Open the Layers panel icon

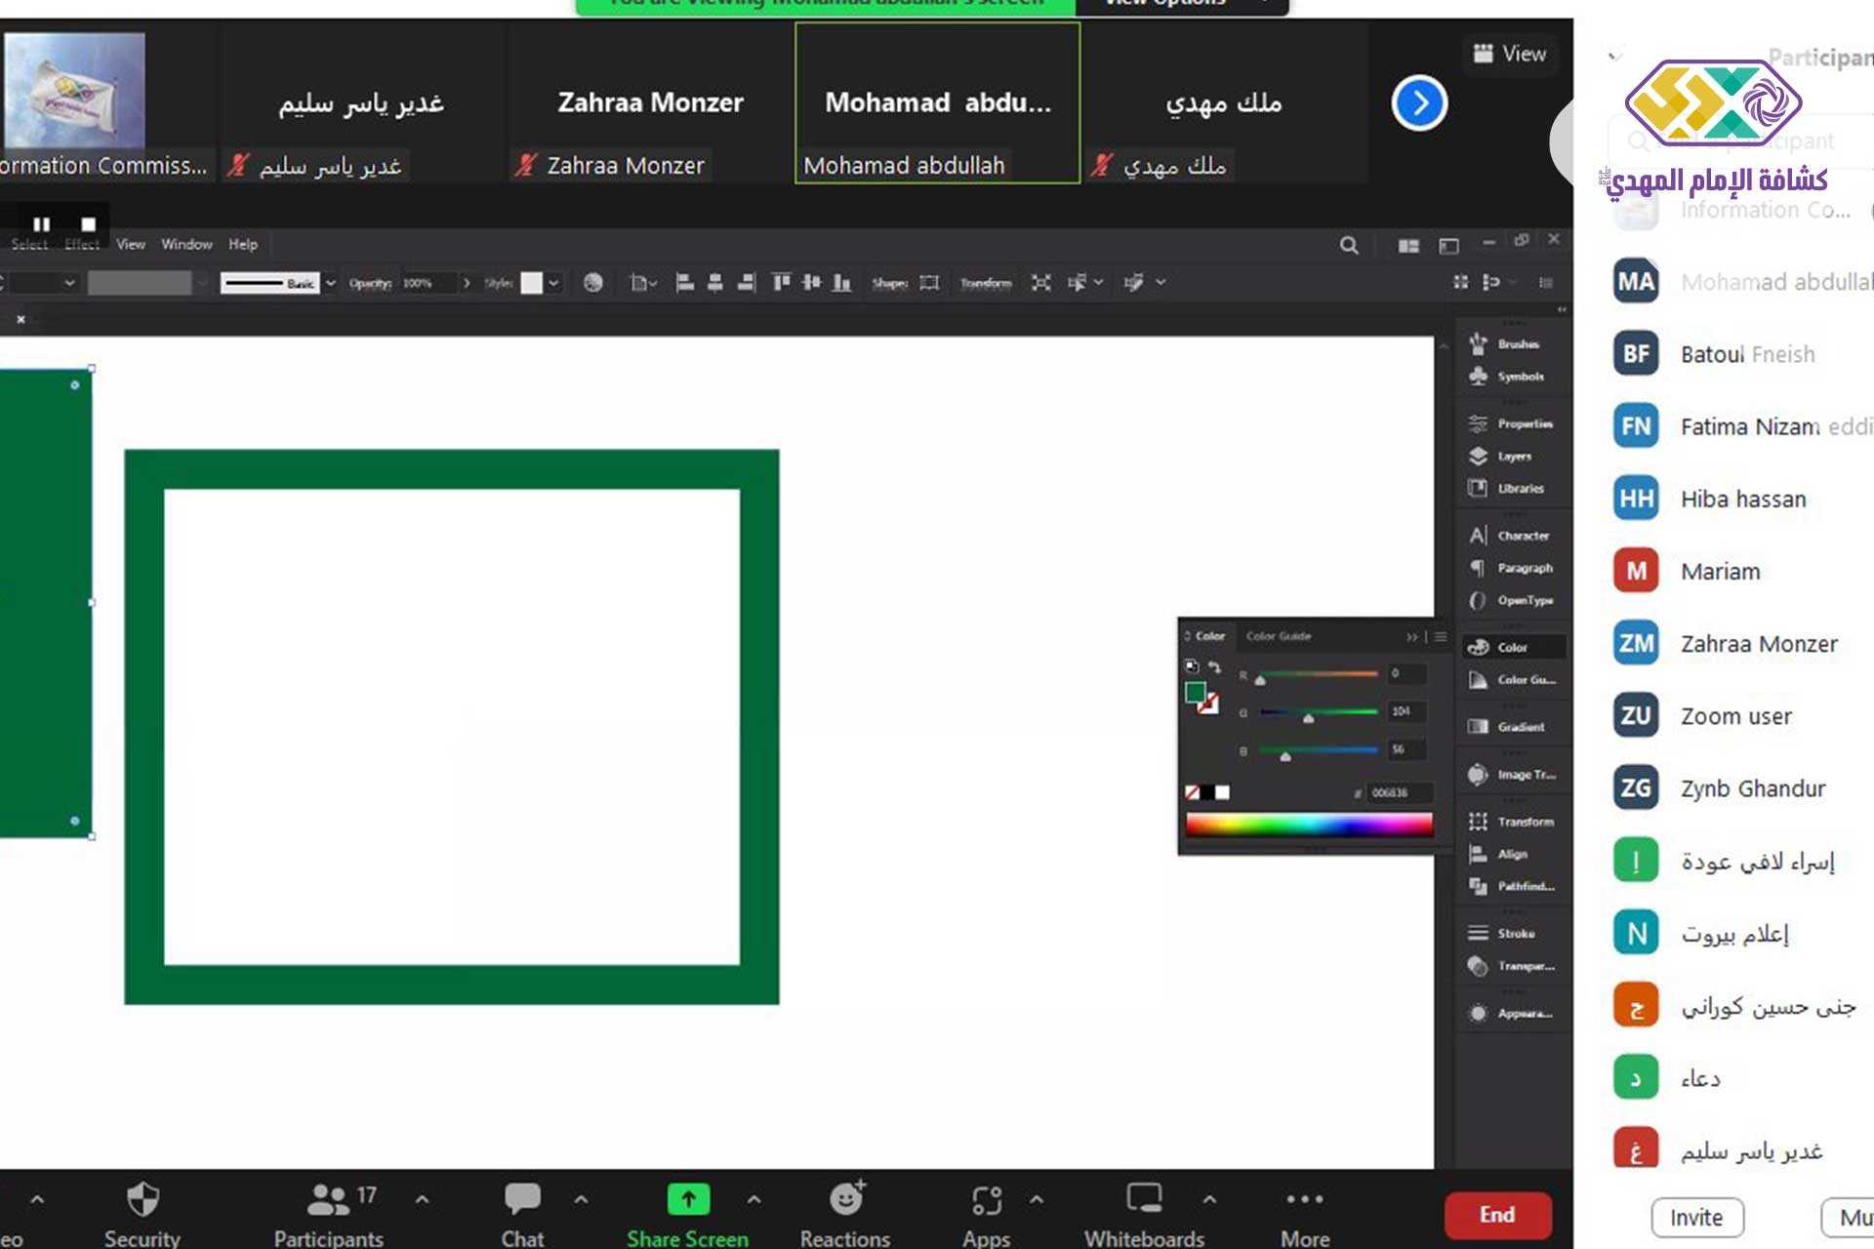tap(1479, 456)
